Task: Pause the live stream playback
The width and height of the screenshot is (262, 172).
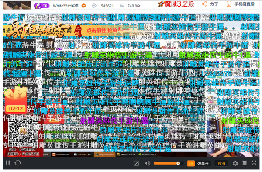Action: [x=8, y=163]
